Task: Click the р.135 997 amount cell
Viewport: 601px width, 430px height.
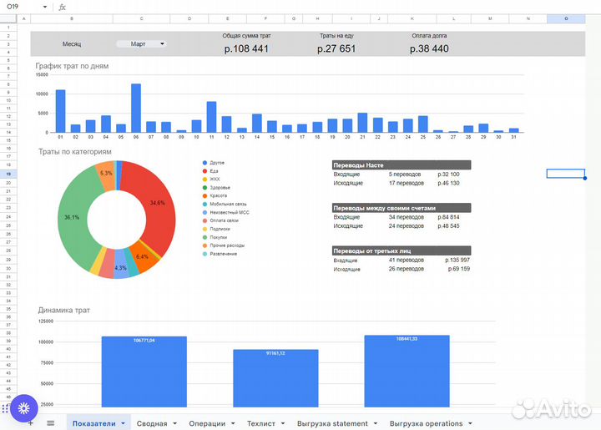Action: tap(457, 260)
